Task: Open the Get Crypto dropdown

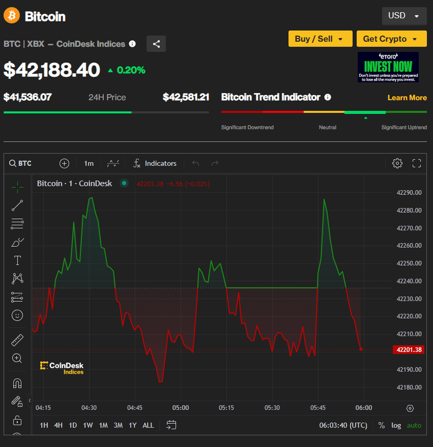Action: [391, 39]
